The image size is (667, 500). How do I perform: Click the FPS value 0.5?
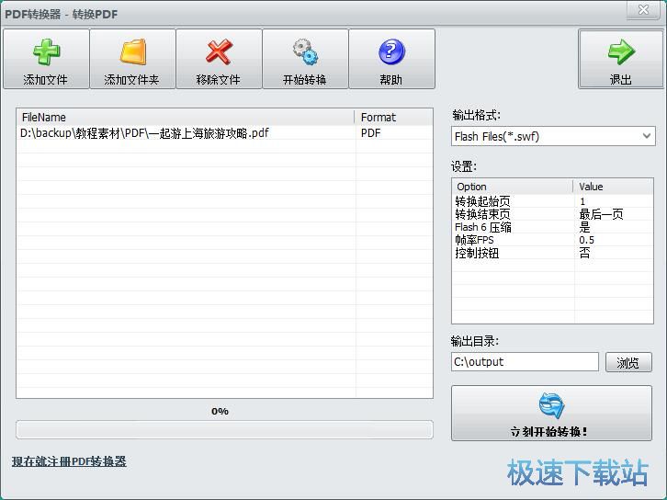586,240
